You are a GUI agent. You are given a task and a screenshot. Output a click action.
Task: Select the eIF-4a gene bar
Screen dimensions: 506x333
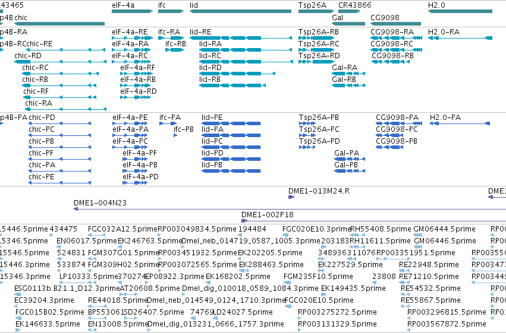click(x=133, y=11)
